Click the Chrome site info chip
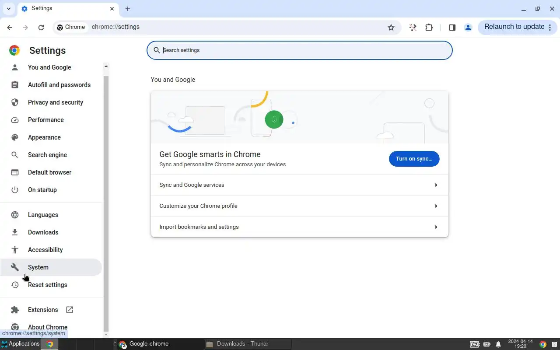 point(71,27)
